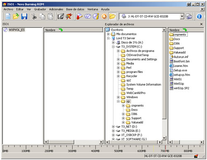Viewport: 207px width, 160px height.
Task: Select win51ip.SP2 in the file list
Action: [181, 88]
